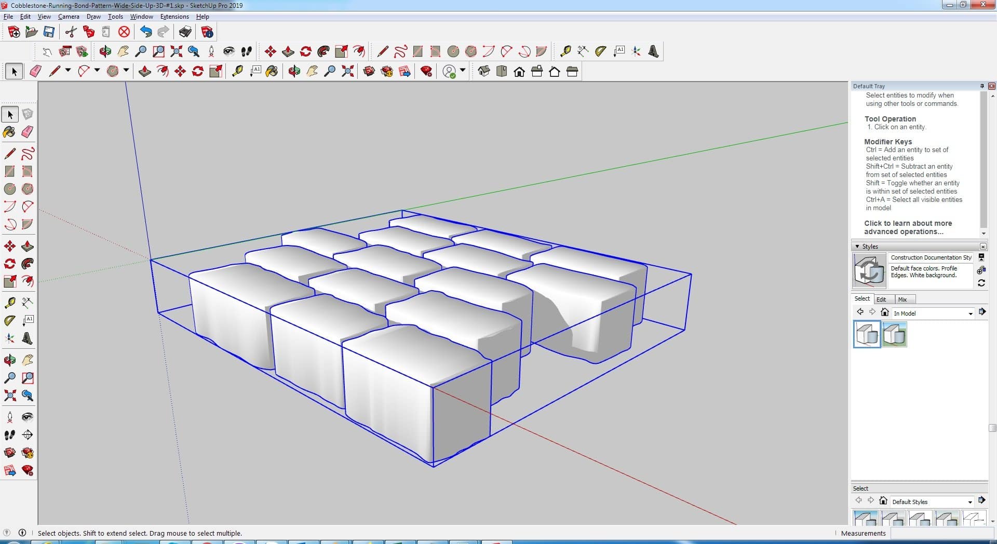Open the In Model styles dropdown

click(970, 314)
